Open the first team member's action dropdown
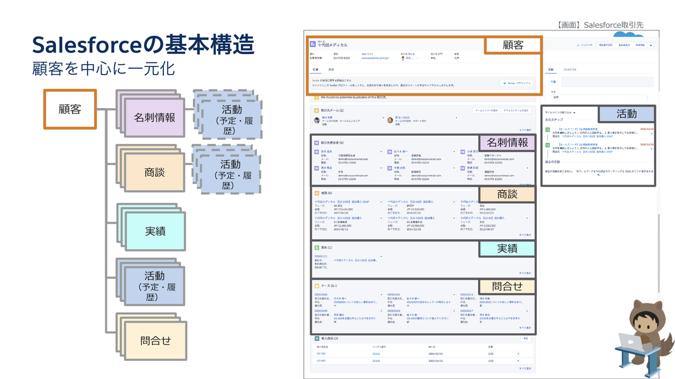The image size is (675, 379). point(383,118)
